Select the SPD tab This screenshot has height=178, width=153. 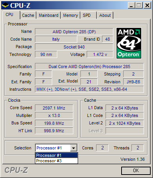coord(89,15)
